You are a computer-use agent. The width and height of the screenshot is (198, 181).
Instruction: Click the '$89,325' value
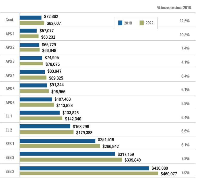click(x=56, y=78)
